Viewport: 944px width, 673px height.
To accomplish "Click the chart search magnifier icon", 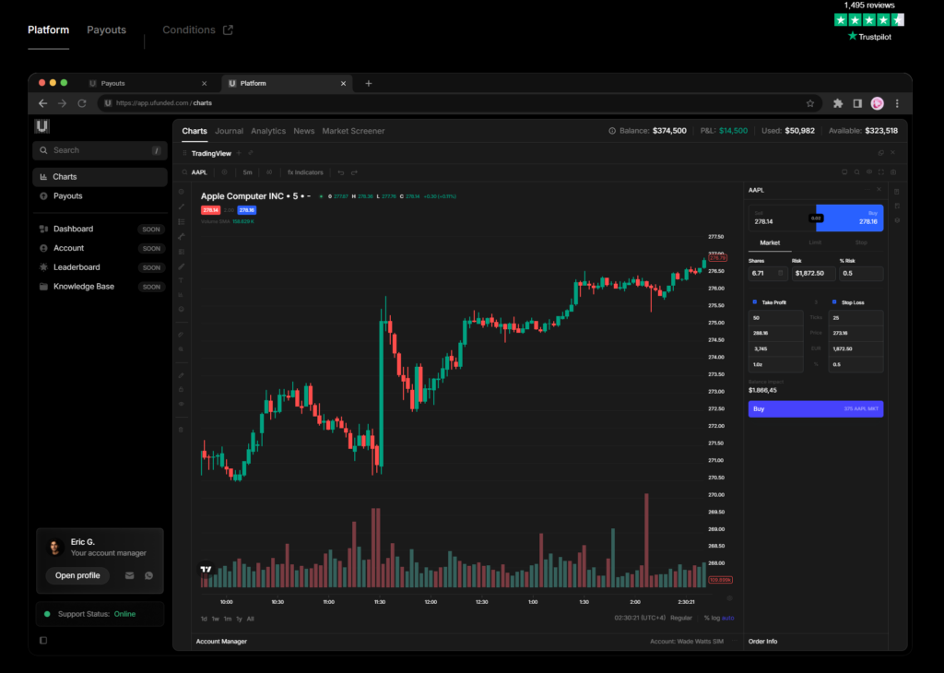I will pos(856,172).
